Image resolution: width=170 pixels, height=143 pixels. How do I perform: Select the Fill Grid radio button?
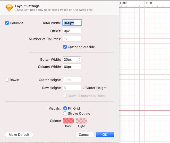pos(65,108)
